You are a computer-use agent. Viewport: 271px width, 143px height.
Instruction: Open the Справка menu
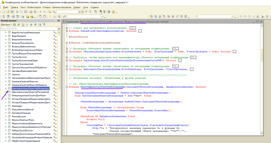click(94, 7)
